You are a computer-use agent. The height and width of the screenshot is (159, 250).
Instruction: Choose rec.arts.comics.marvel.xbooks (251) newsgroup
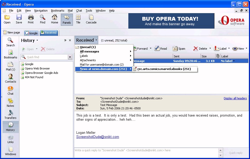coord(165,69)
